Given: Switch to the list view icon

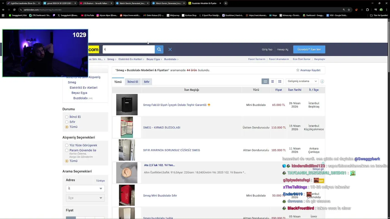Looking at the screenshot, I should 272,82.
